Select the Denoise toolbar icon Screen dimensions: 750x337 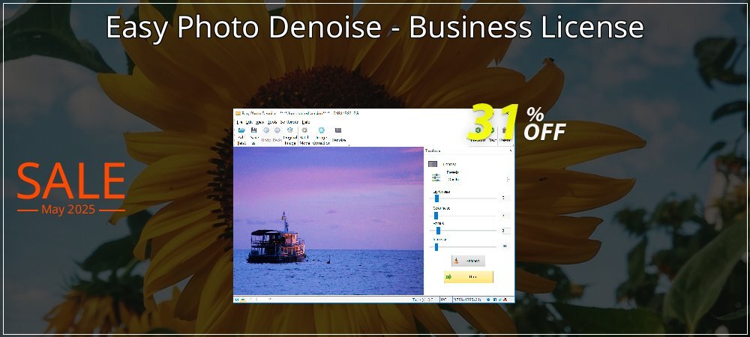[338, 130]
